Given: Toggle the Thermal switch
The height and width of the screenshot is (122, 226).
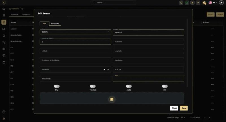Looking at the screenshot, I should coord(93,86).
